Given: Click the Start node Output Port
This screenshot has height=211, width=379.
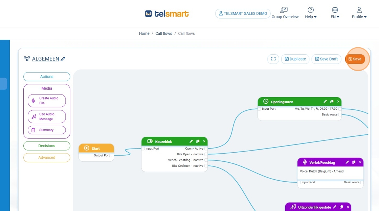Looking at the screenshot, I should (x=112, y=156).
